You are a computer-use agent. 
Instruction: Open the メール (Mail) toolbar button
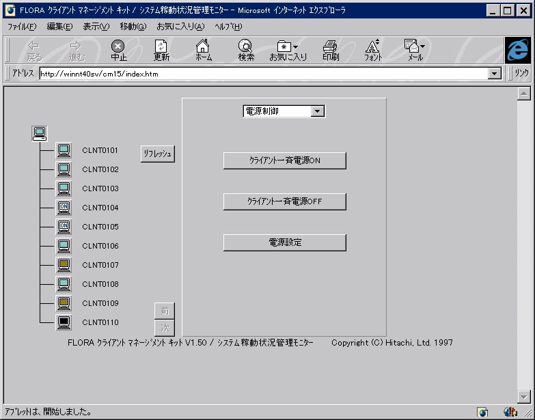click(415, 50)
